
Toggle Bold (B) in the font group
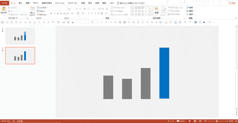tap(51, 13)
